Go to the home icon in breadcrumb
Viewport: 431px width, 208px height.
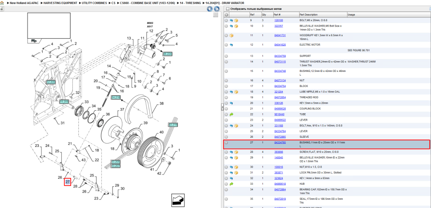tap(2, 3)
